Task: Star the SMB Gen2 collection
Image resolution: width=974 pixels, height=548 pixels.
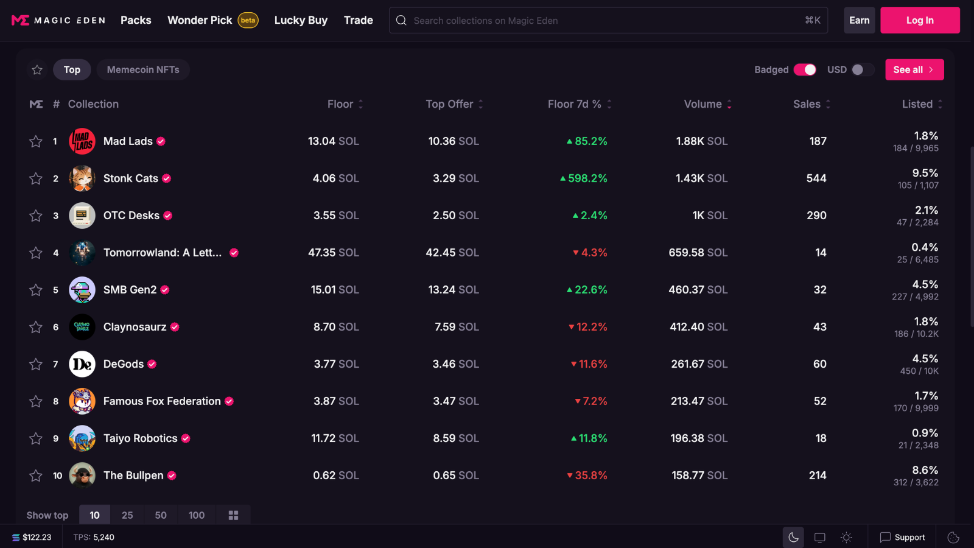Action: pyautogui.click(x=36, y=290)
